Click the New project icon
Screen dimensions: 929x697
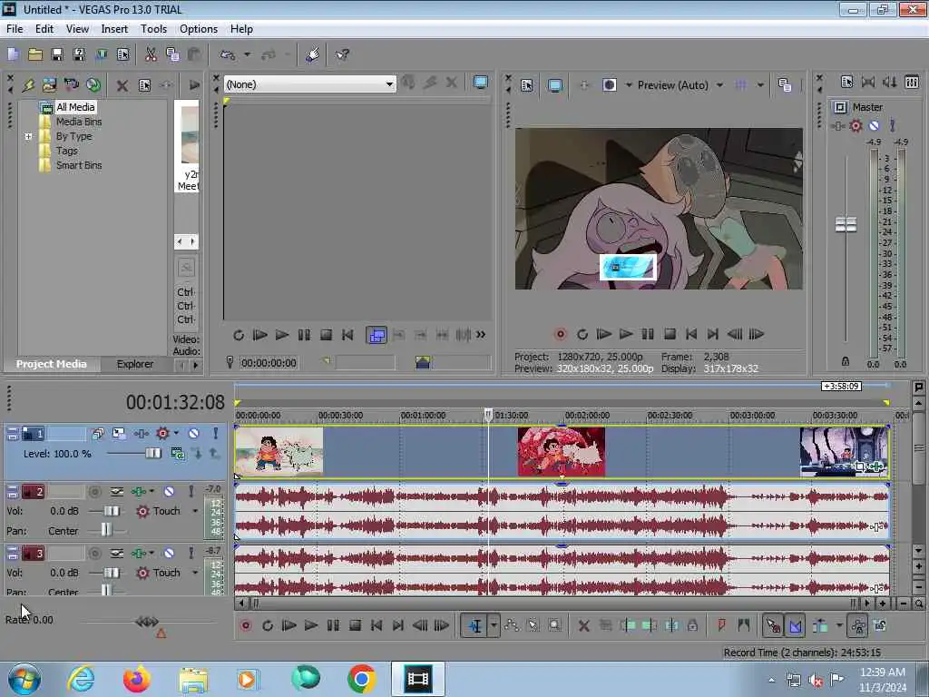(13, 54)
